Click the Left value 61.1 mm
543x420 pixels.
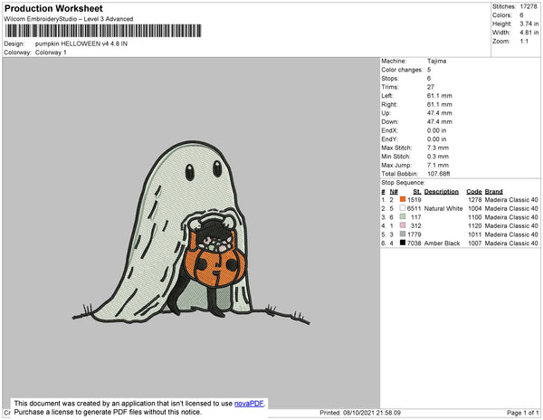point(440,96)
